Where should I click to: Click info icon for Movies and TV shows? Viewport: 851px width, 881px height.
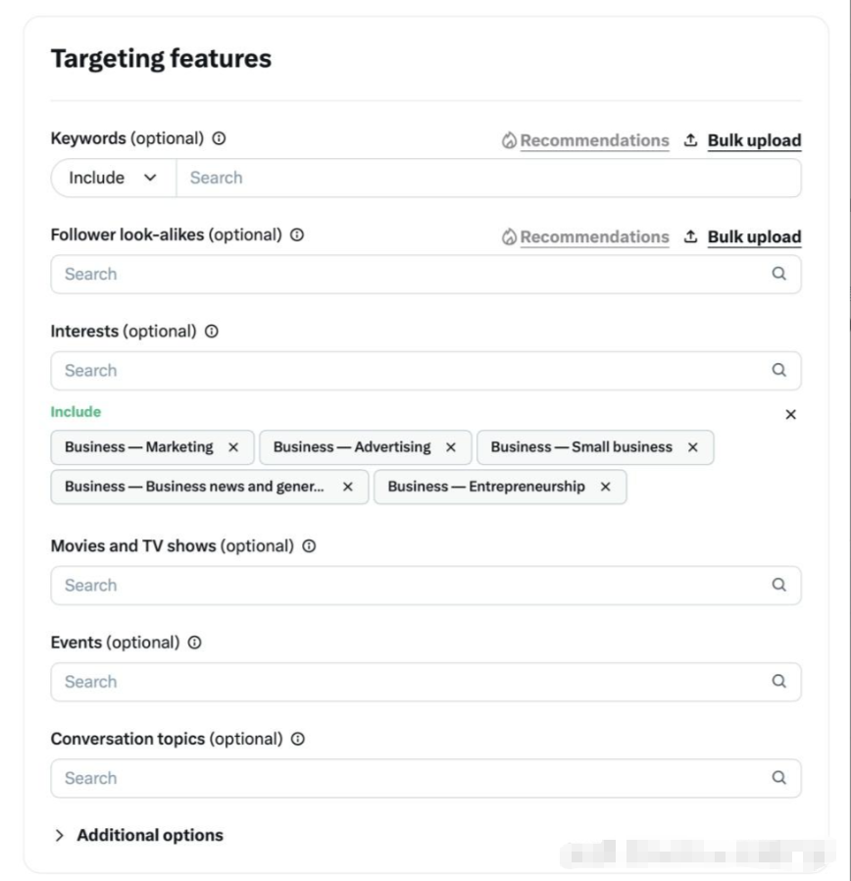pyautogui.click(x=309, y=546)
